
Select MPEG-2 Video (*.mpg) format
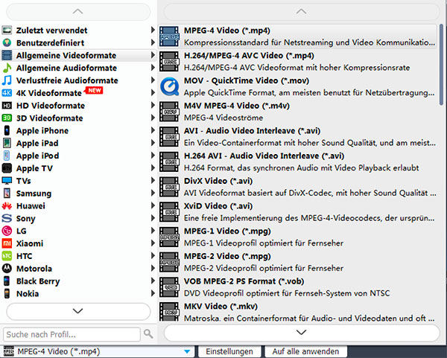297,262
